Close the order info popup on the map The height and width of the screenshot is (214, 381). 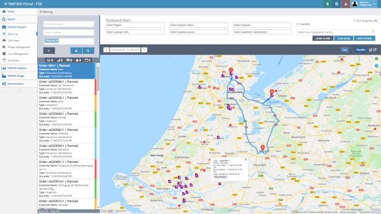click(246, 159)
